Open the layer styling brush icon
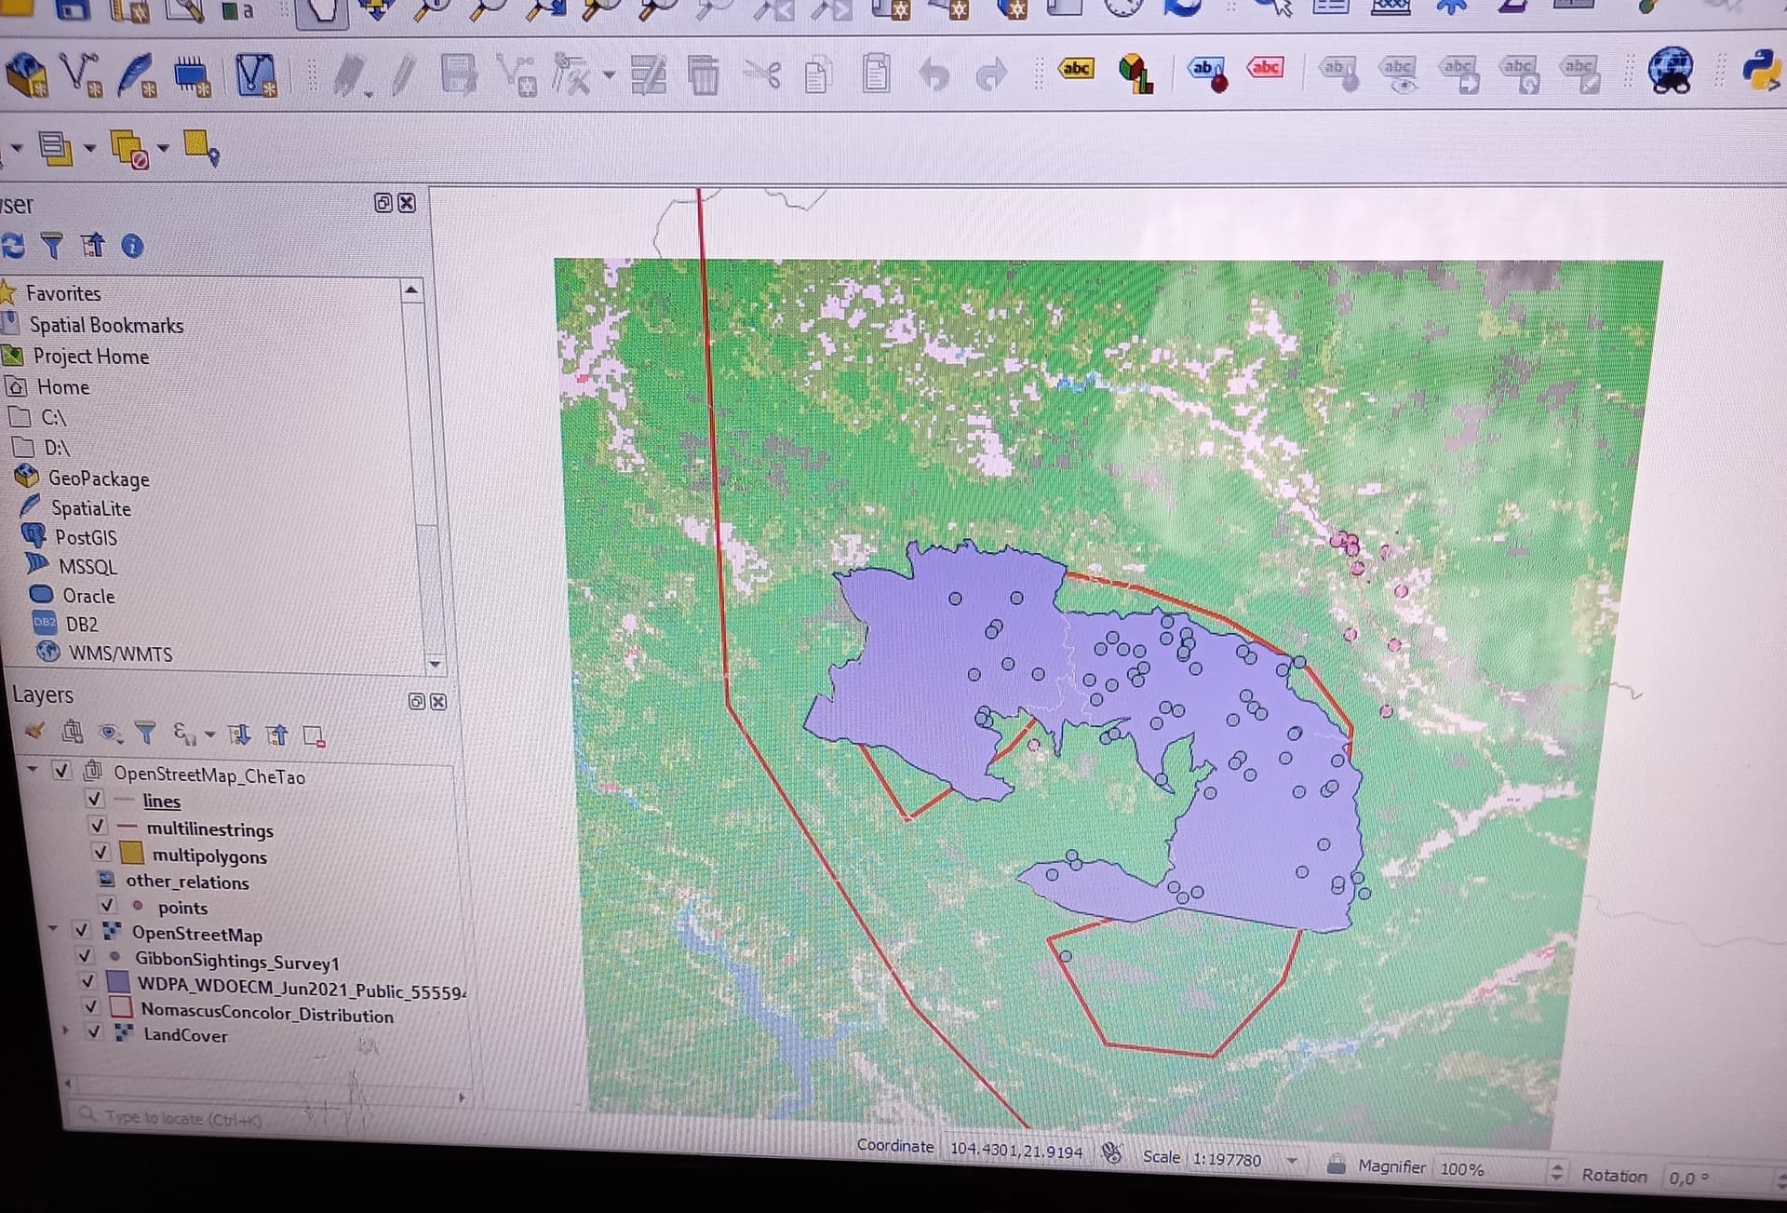 click(35, 733)
